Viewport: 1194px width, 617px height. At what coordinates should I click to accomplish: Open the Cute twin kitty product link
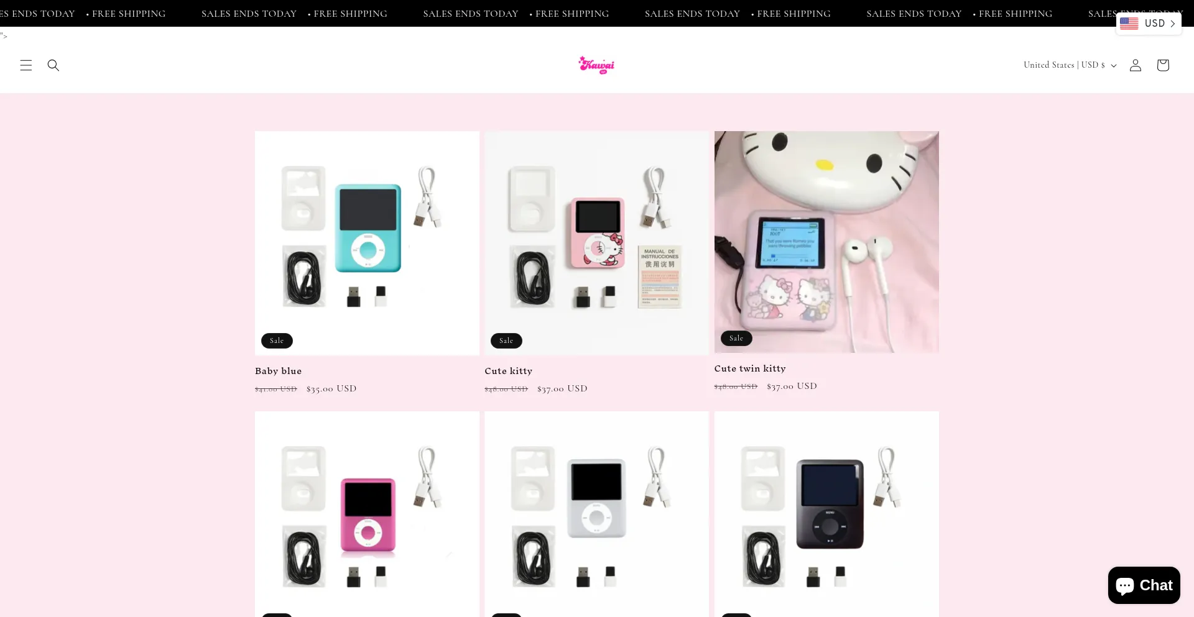pyautogui.click(x=750, y=368)
